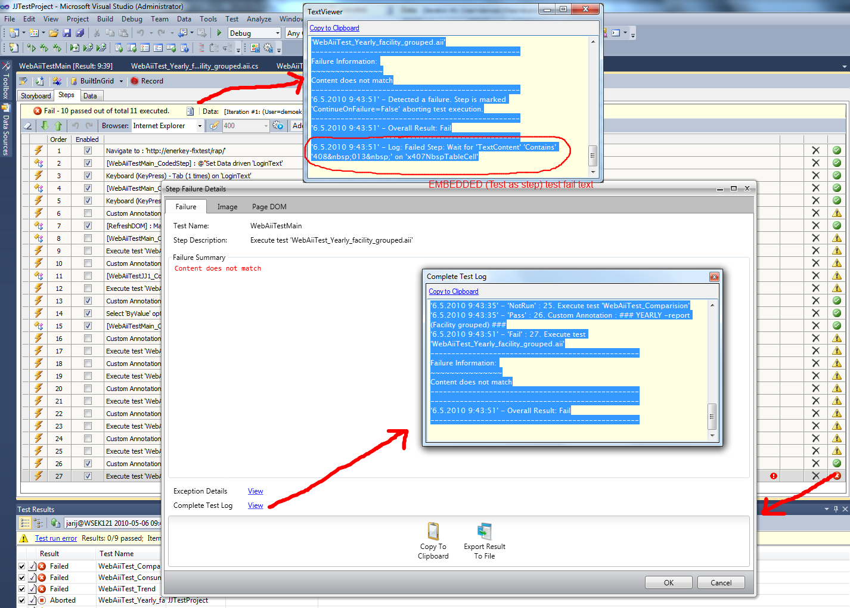This screenshot has height=608, width=850.
Task: Switch to the Storyboard tab
Action: pos(36,96)
